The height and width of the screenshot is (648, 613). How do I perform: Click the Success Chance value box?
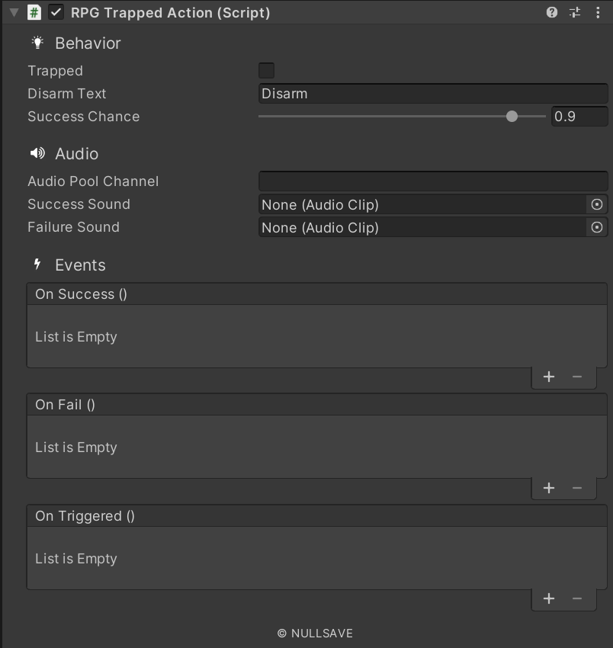coord(579,117)
